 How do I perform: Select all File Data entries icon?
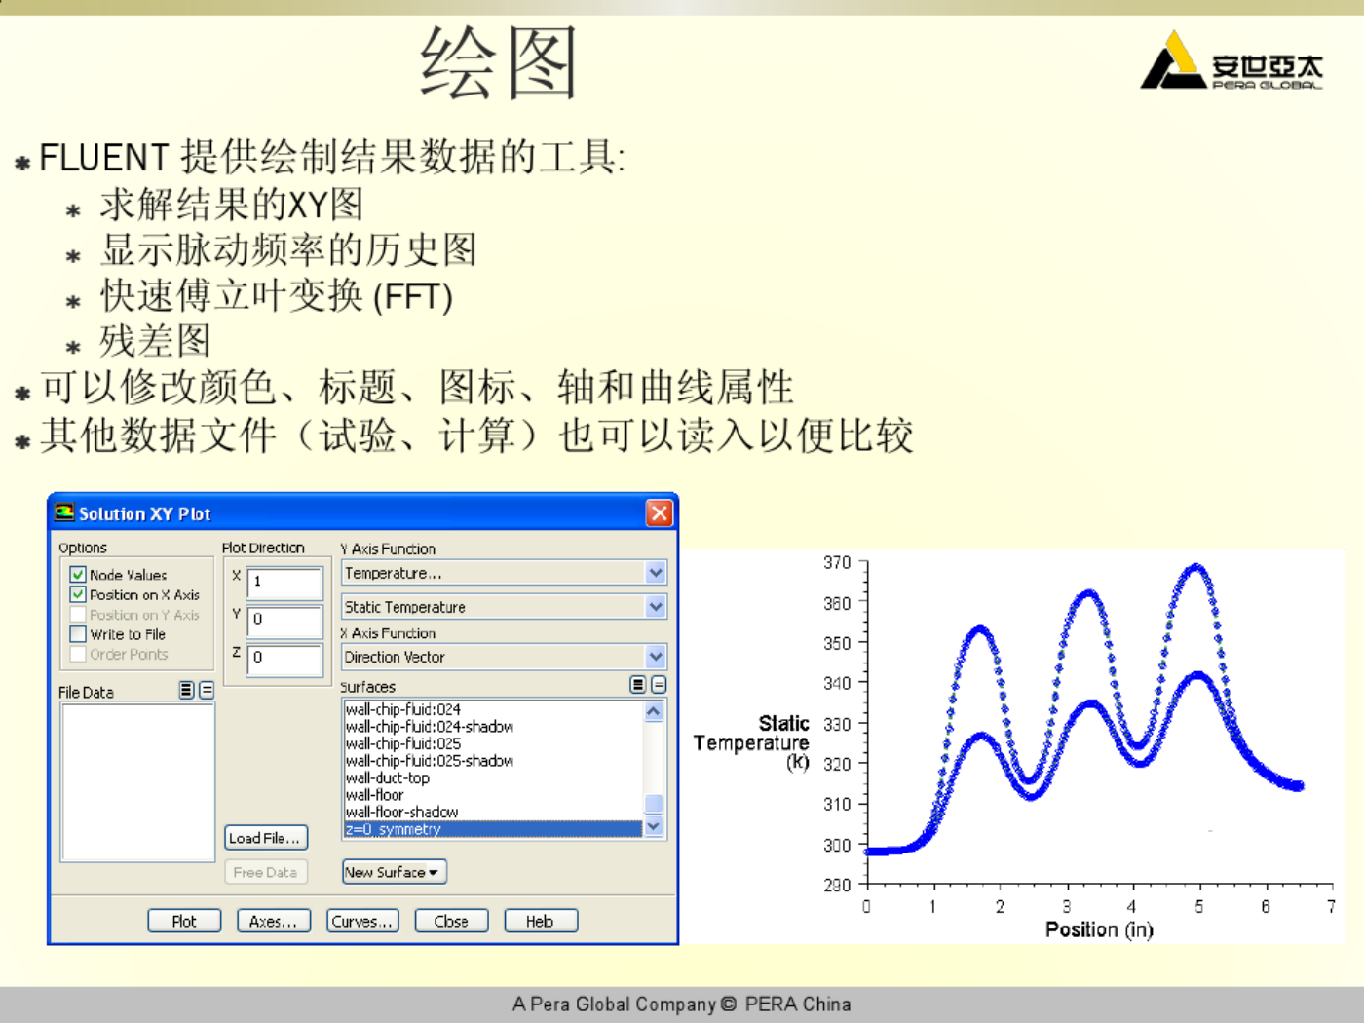point(186,690)
